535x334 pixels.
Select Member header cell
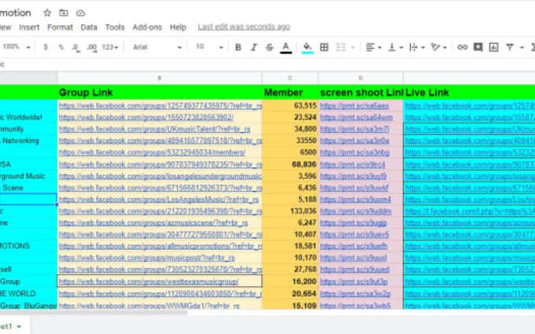coord(290,93)
